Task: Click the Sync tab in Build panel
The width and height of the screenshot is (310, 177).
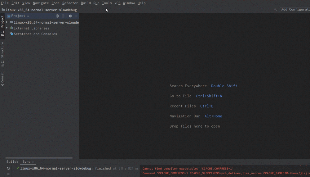Action: pos(26,162)
